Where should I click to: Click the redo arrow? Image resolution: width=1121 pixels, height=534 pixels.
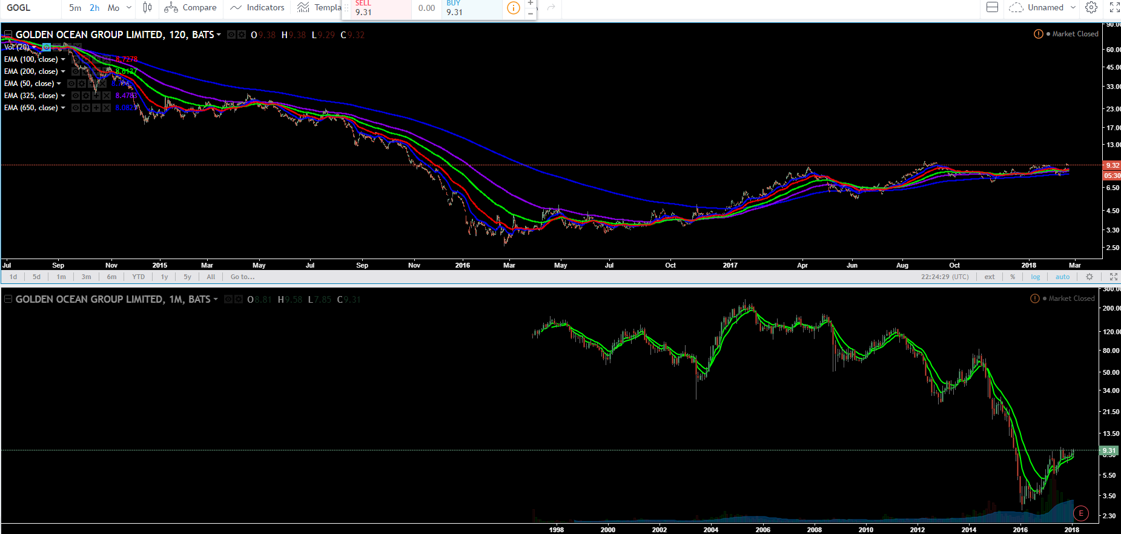551,8
